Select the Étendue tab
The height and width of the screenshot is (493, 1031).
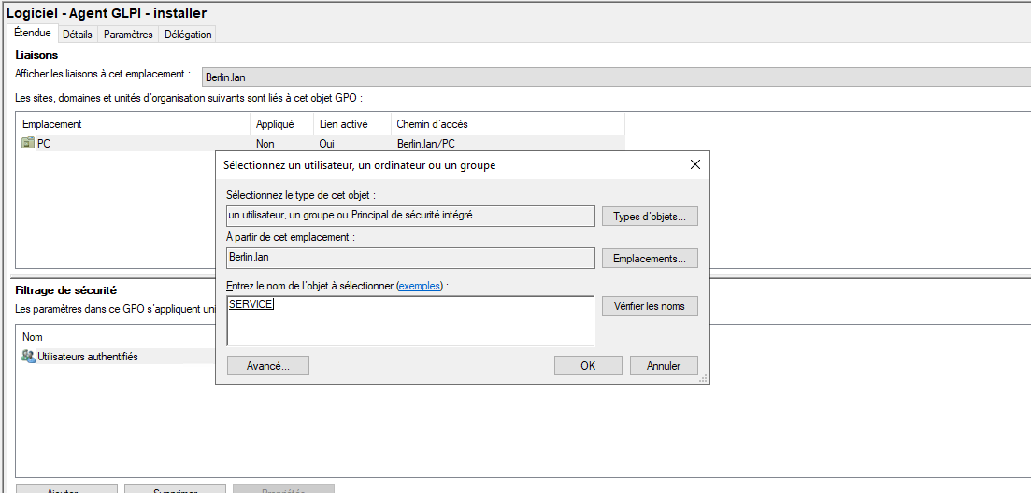[33, 34]
